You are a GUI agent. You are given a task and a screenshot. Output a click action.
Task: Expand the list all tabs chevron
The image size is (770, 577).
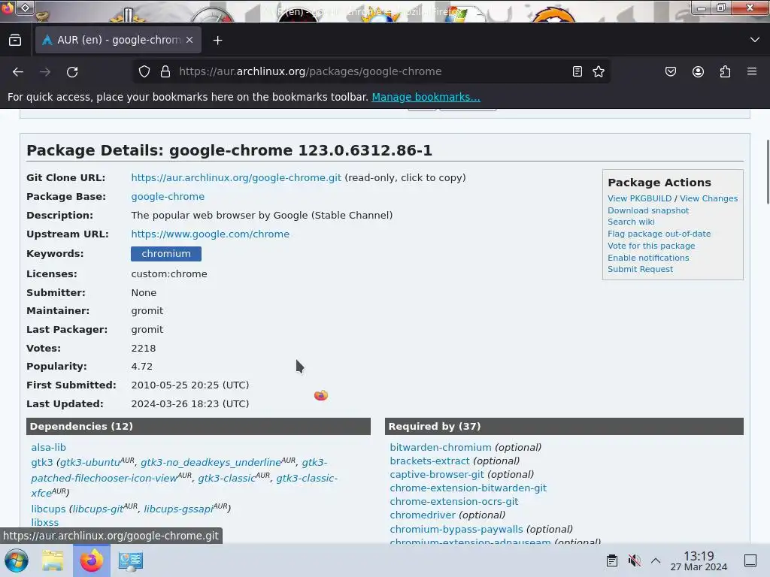[x=755, y=40]
